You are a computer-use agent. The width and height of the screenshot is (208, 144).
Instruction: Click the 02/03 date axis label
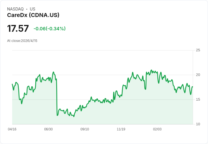[x=157, y=129]
